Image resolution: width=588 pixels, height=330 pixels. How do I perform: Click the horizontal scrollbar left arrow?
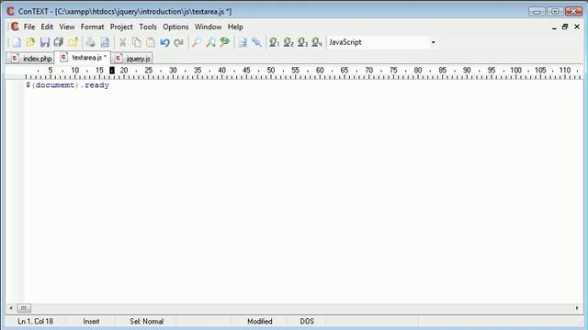point(11,308)
